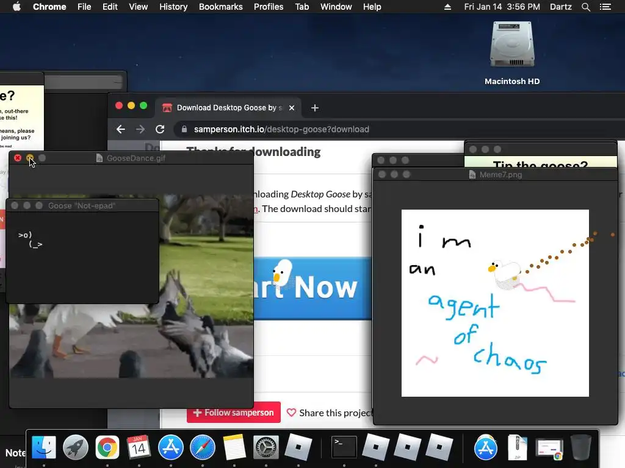The width and height of the screenshot is (625, 468).
Task: Open Finder from the dock
Action: (43, 447)
